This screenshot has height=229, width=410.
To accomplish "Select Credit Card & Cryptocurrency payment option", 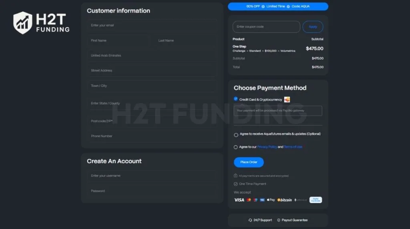I will point(235,99).
